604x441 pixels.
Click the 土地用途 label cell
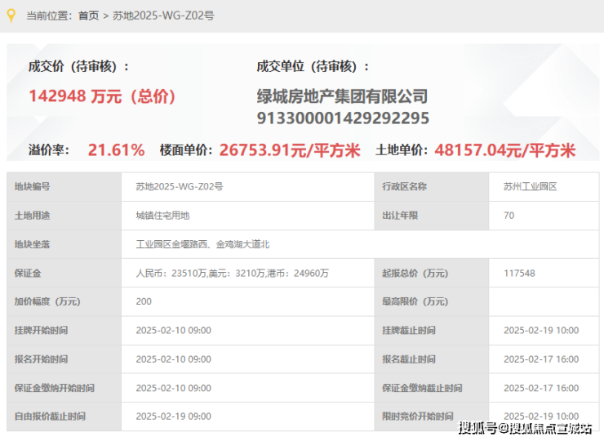pos(64,216)
